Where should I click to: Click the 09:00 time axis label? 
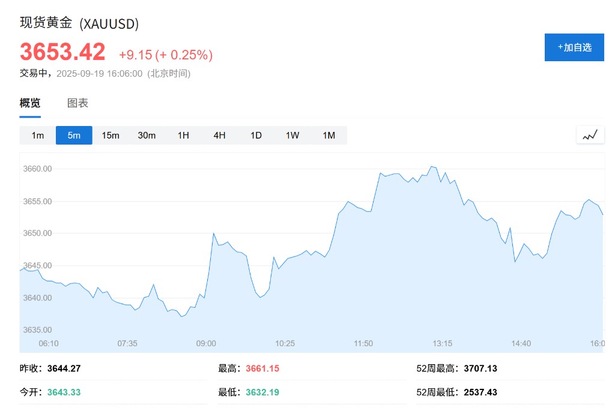pos(206,343)
